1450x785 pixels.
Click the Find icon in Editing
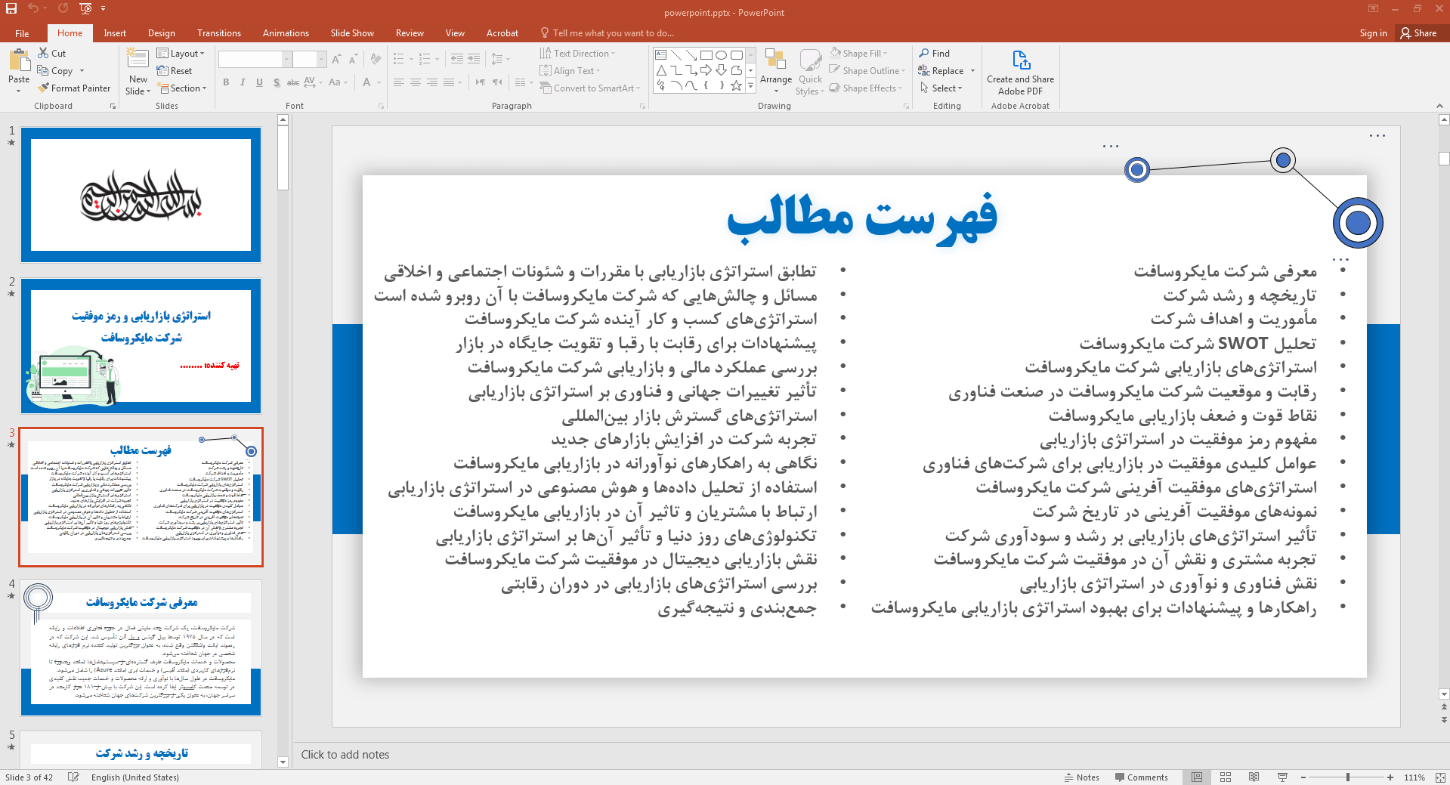935,54
